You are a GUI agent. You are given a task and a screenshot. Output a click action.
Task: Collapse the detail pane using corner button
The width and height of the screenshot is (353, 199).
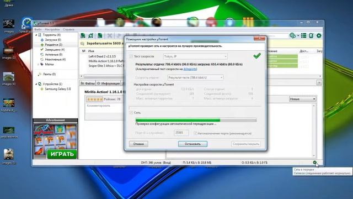(x=319, y=83)
